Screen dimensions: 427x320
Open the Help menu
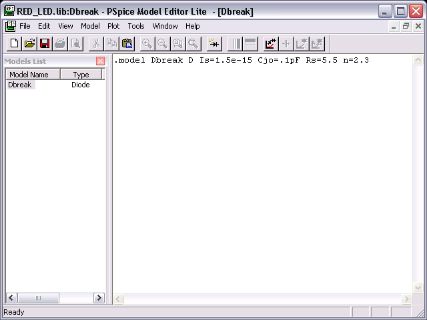tap(193, 26)
